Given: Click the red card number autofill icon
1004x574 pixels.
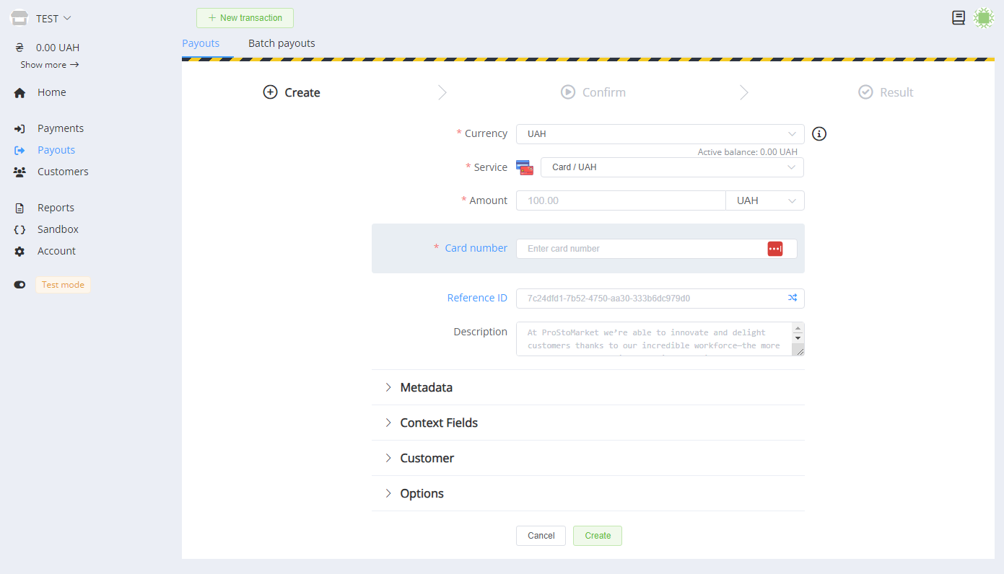Looking at the screenshot, I should (x=774, y=249).
